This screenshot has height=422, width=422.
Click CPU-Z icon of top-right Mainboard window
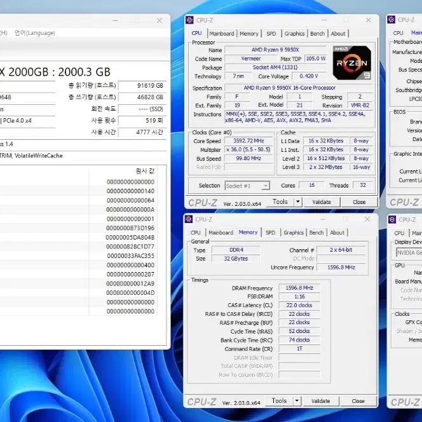(x=391, y=20)
